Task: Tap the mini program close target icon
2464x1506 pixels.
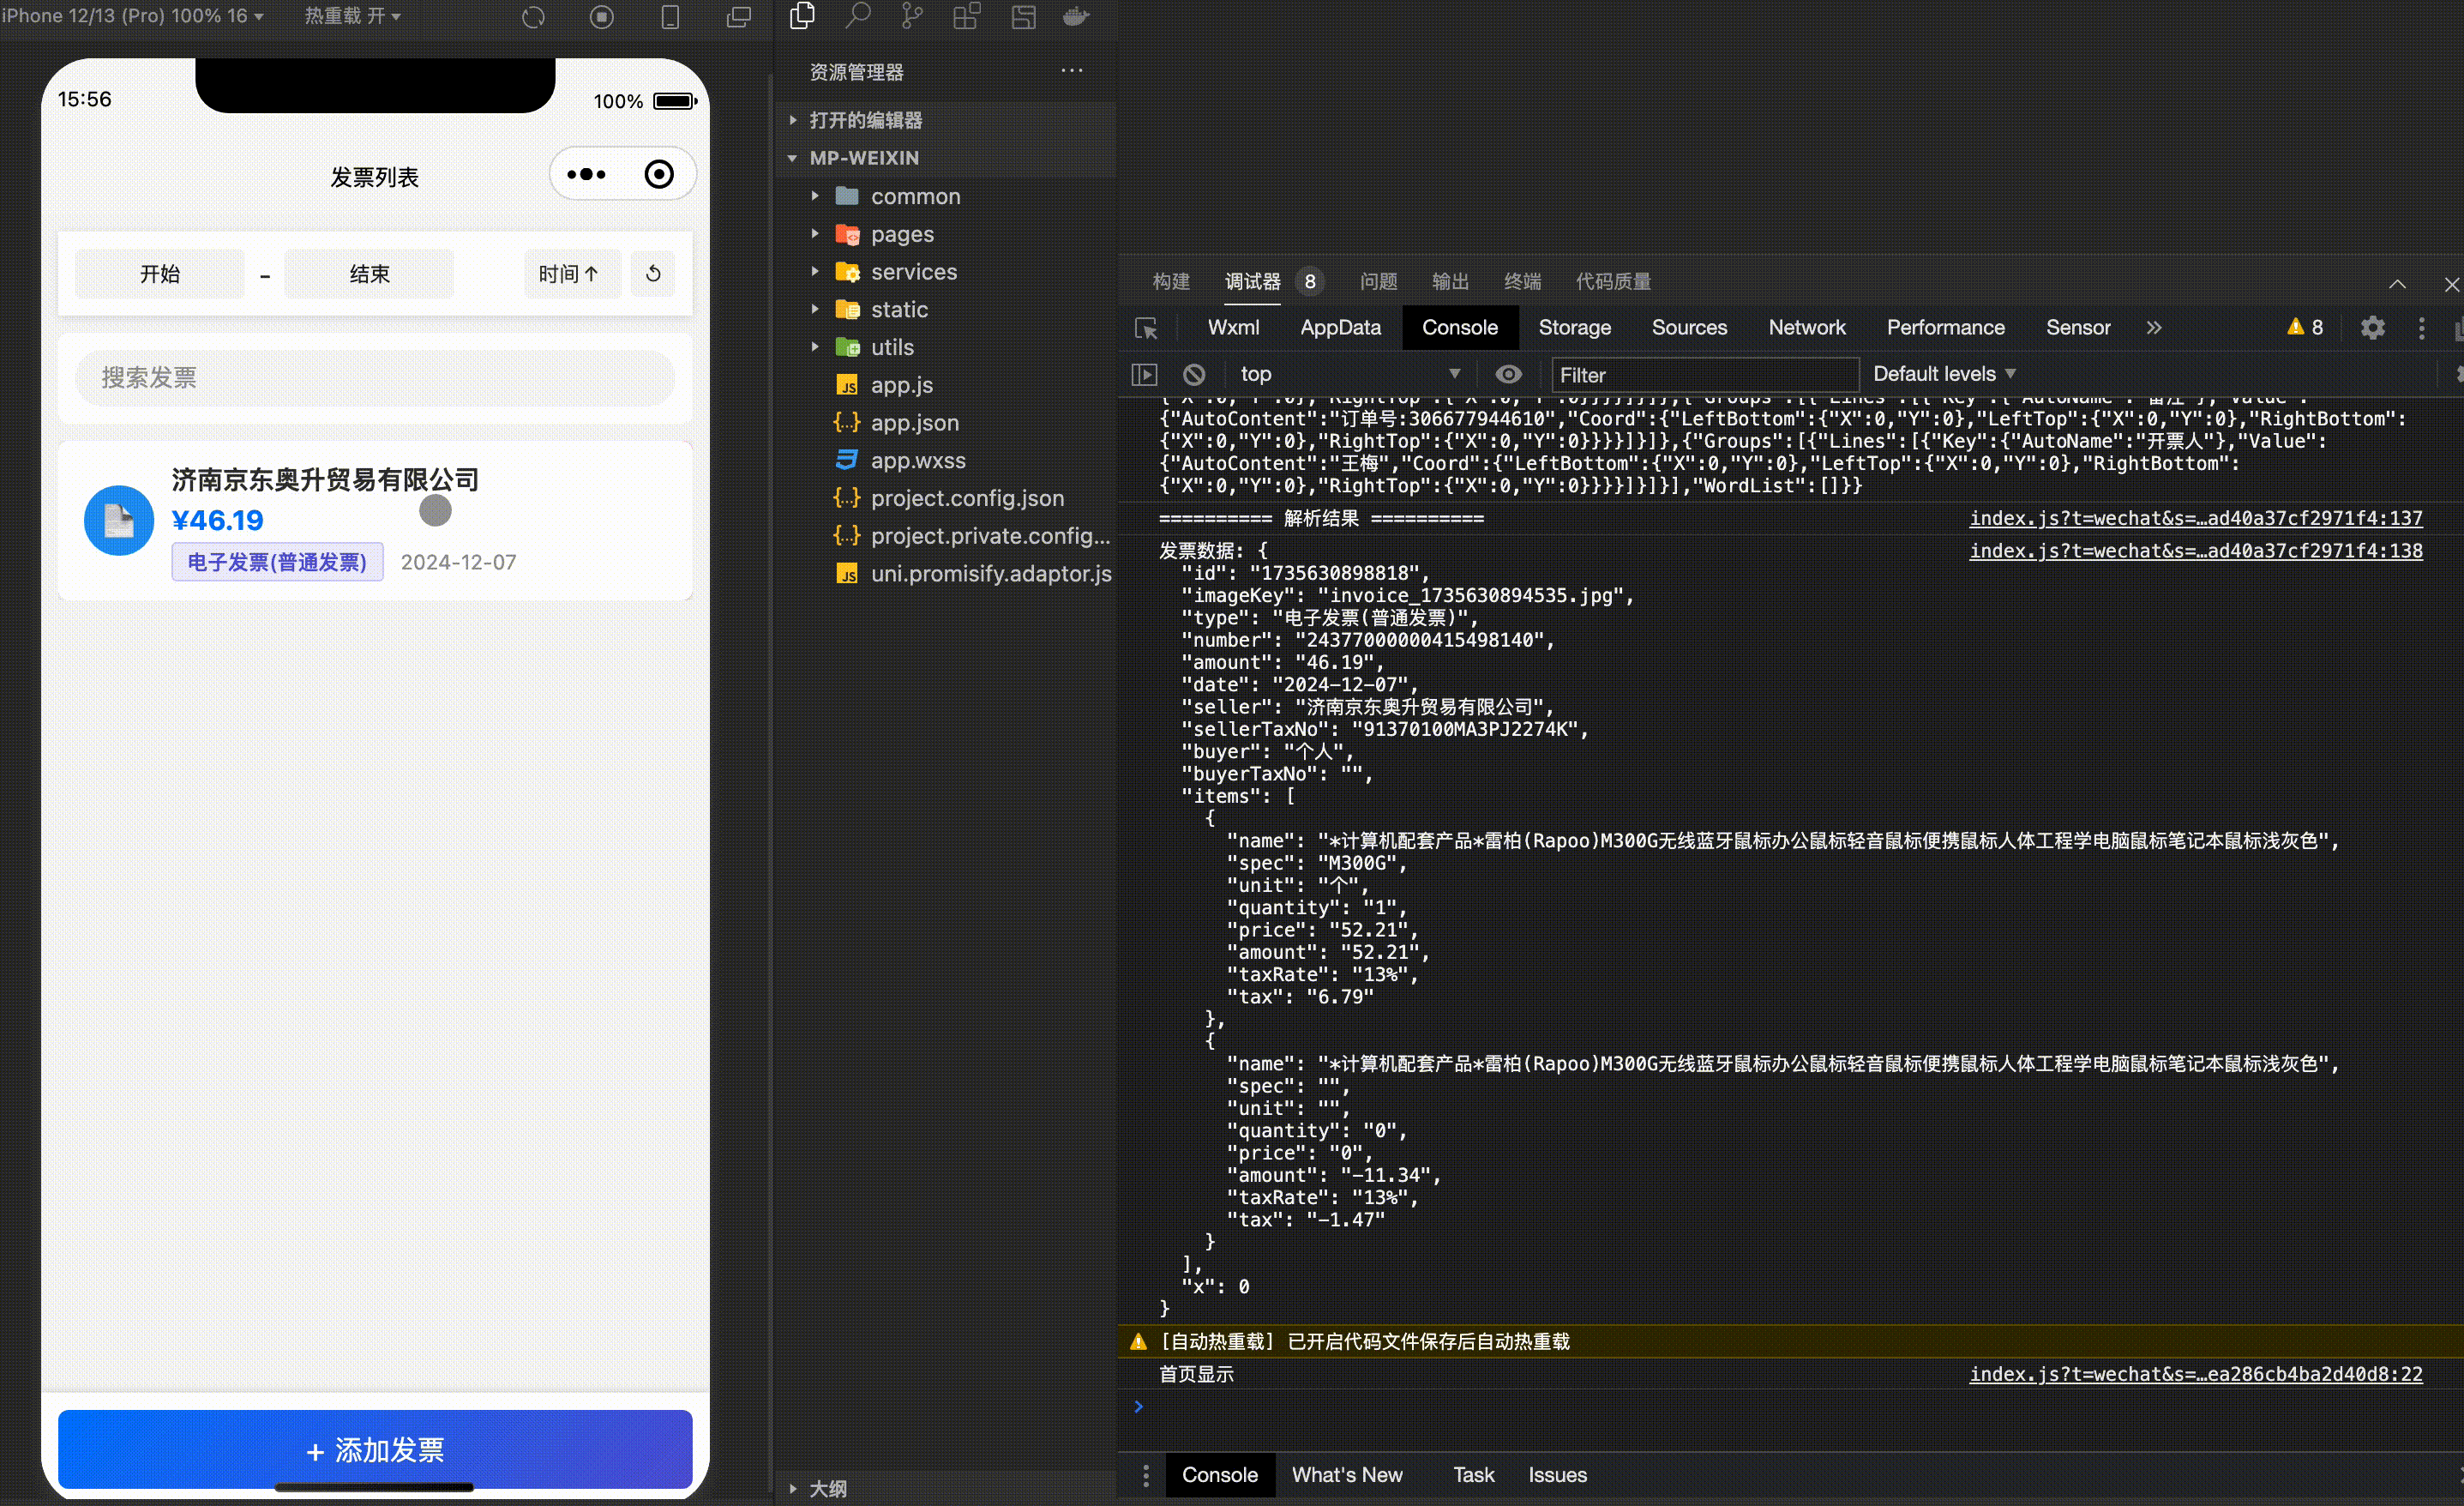Action: (659, 174)
